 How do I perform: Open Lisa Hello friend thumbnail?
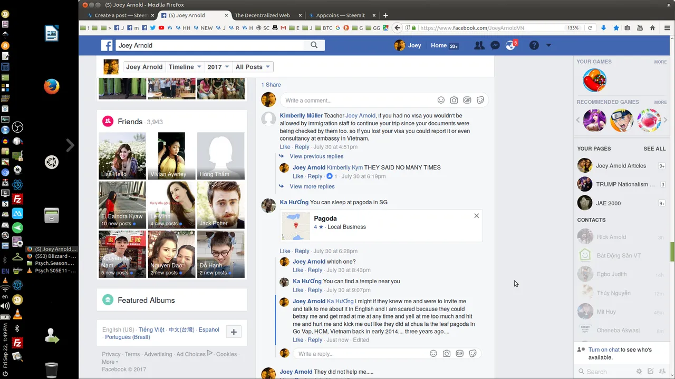[x=122, y=156]
